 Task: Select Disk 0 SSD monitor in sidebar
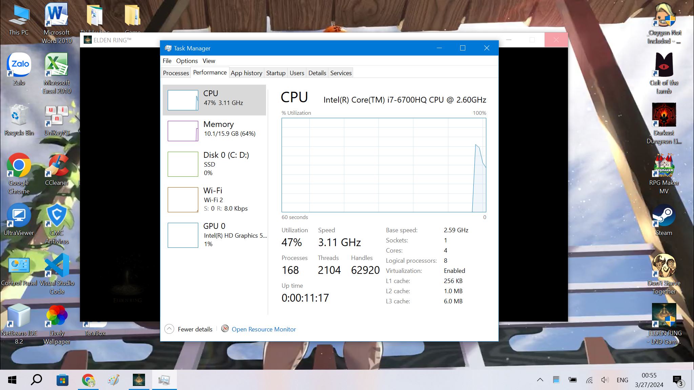pyautogui.click(x=215, y=163)
